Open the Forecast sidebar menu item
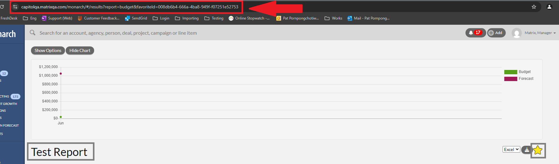 [x=9, y=125]
